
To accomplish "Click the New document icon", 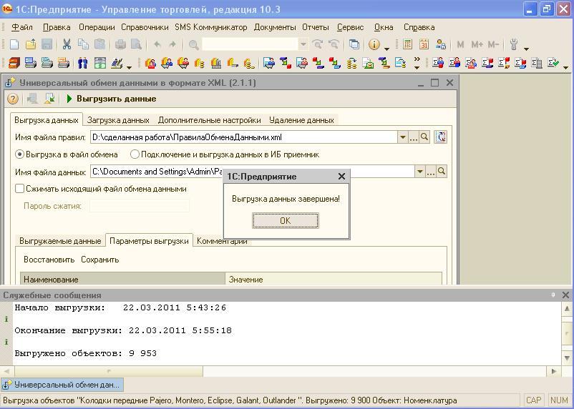I will 14,44.
